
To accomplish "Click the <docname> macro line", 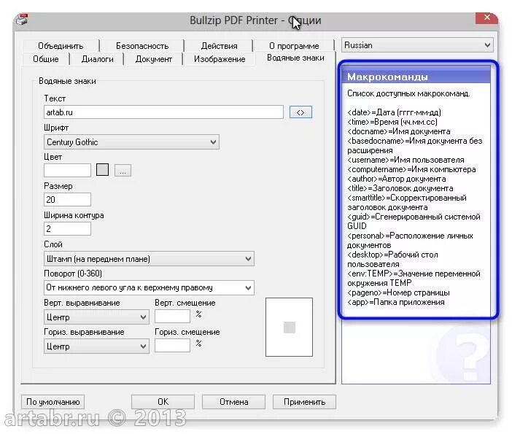I will (x=399, y=131).
